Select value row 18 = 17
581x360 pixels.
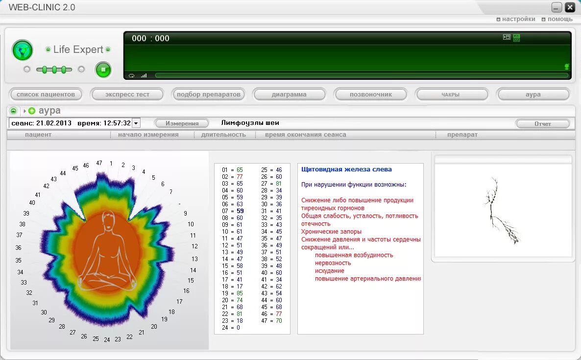232,287
